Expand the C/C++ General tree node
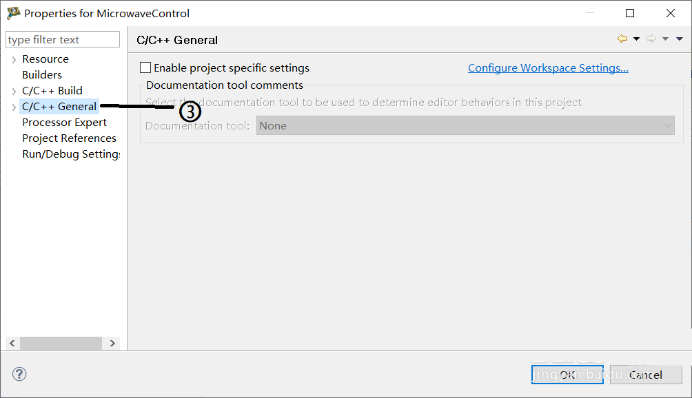The height and width of the screenshot is (398, 692). pyautogui.click(x=14, y=107)
